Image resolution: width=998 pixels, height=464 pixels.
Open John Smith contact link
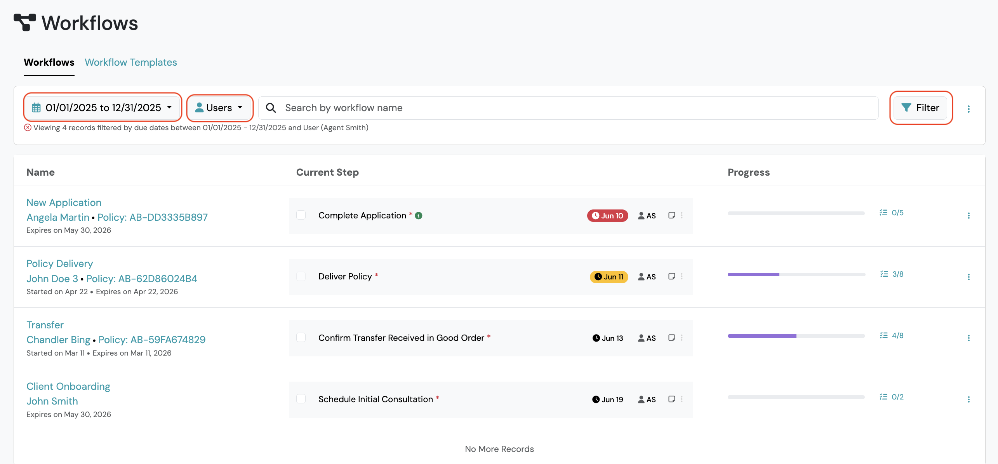tap(52, 401)
